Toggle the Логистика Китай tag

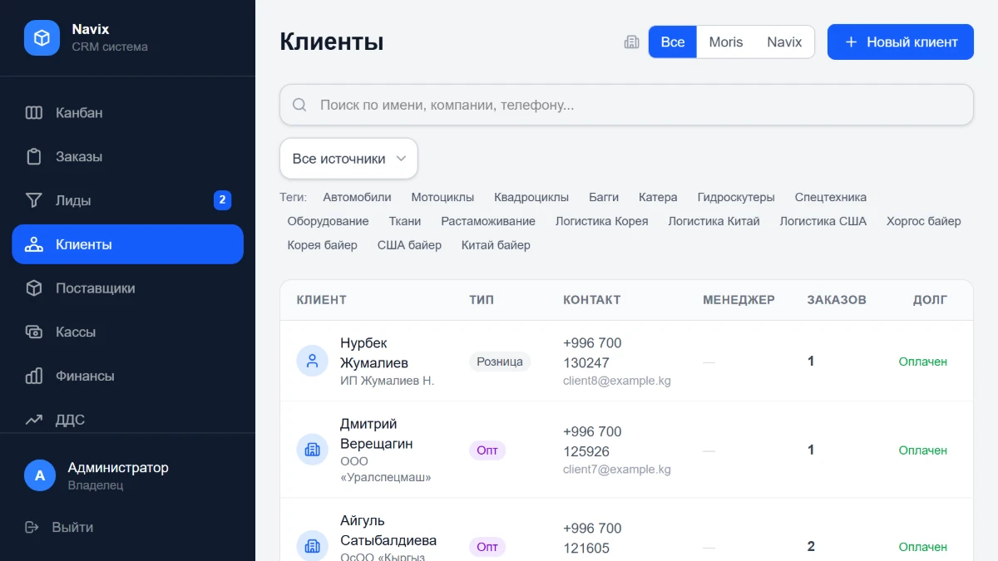point(714,221)
